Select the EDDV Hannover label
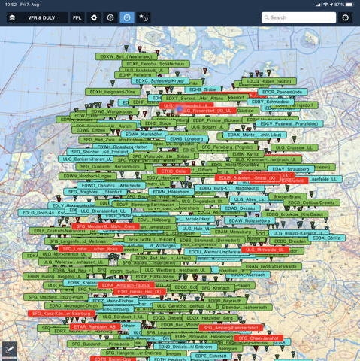The width and height of the screenshot is (360, 361). click(163, 177)
